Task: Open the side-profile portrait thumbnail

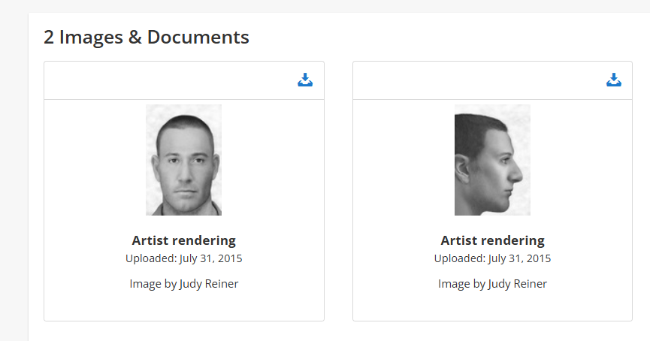Action: click(492, 160)
